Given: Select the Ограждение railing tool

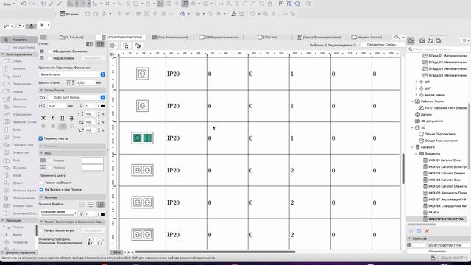Looking at the screenshot, I should tap(21, 114).
